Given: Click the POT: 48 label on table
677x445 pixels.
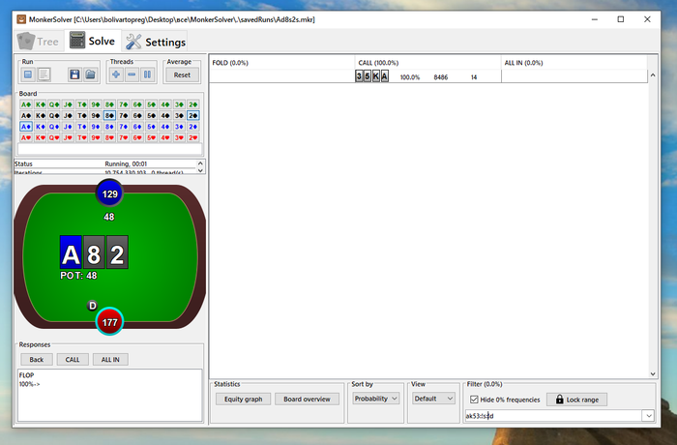Looking at the screenshot, I should (x=78, y=276).
